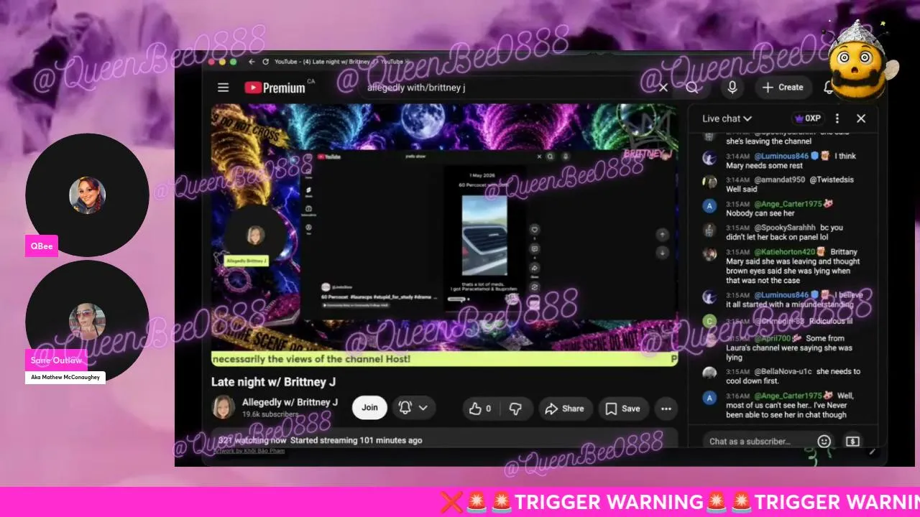Open more actions ellipsis under the video
Viewport: 920px width, 517px height.
click(x=666, y=409)
